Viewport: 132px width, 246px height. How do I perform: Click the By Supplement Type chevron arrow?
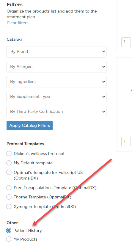[103, 96]
